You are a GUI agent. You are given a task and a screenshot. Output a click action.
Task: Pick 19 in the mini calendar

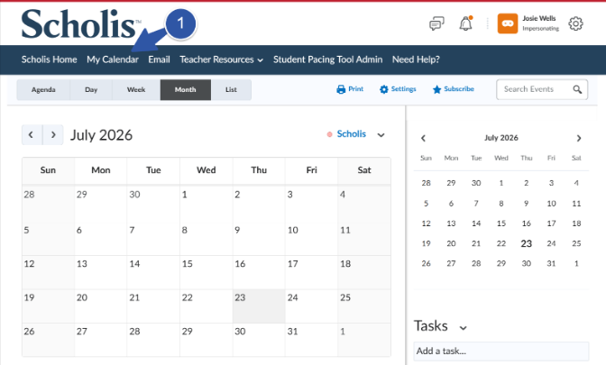tap(426, 243)
